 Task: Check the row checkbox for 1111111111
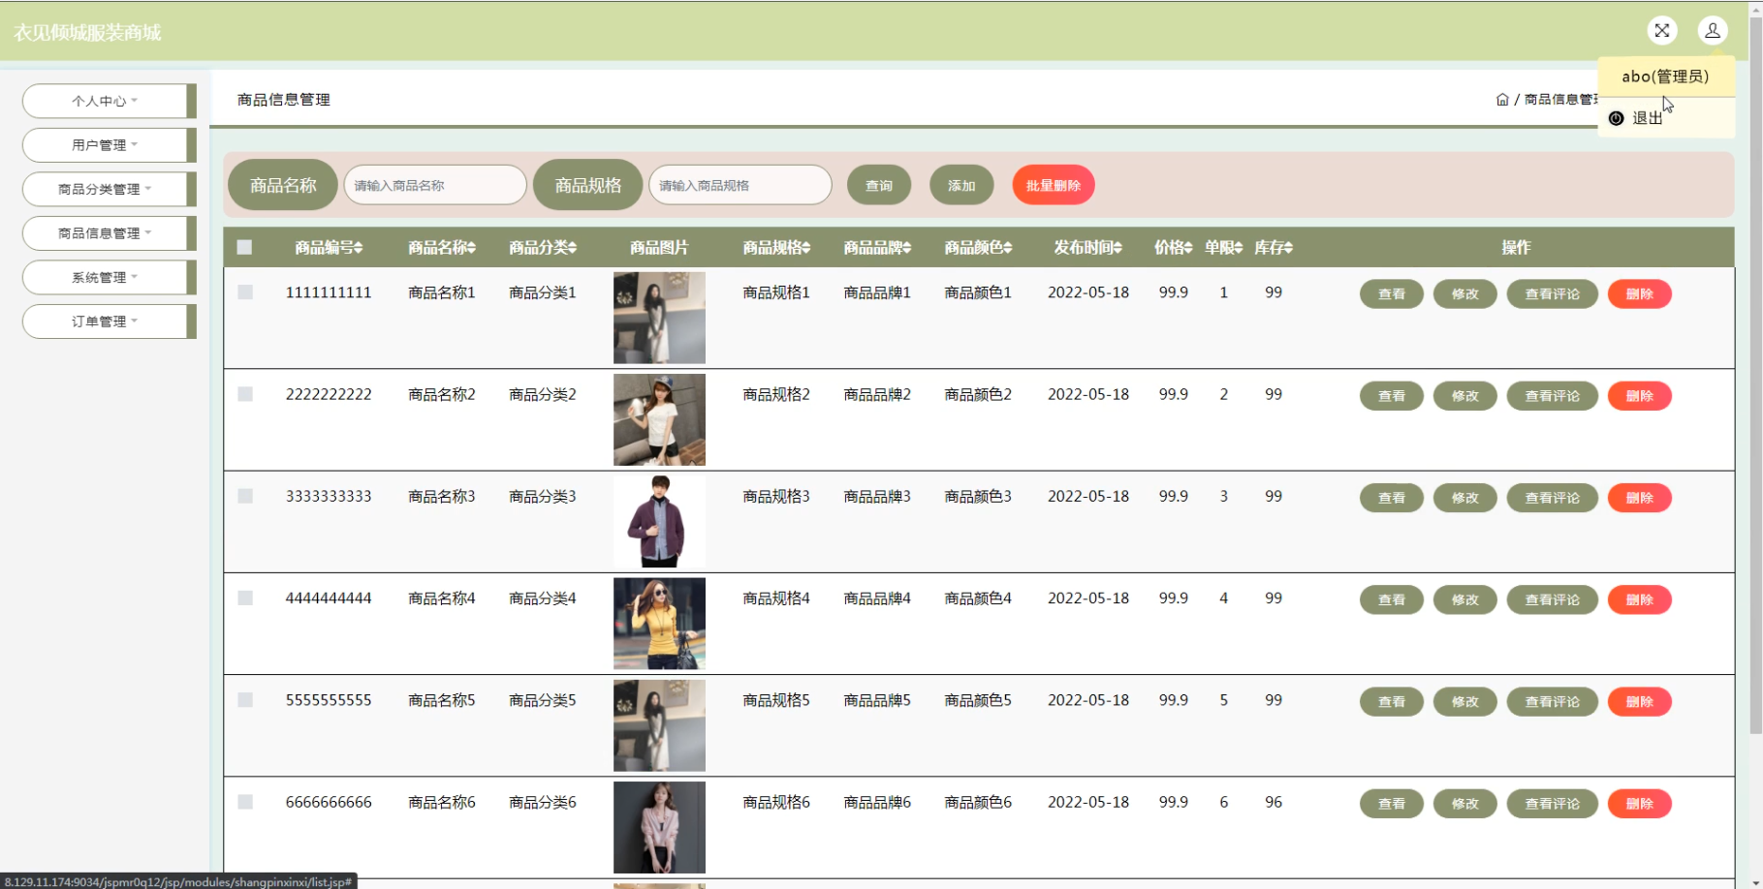tap(245, 292)
